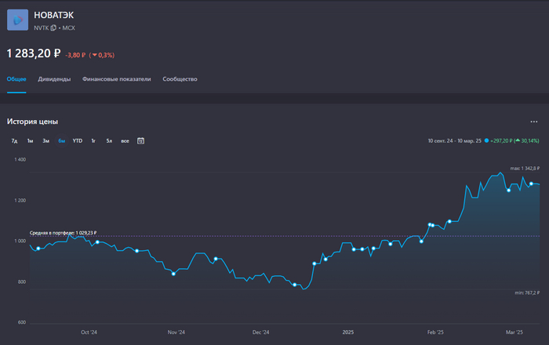Click the trade marker at December price low
549x345 pixels.
[x=294, y=285]
